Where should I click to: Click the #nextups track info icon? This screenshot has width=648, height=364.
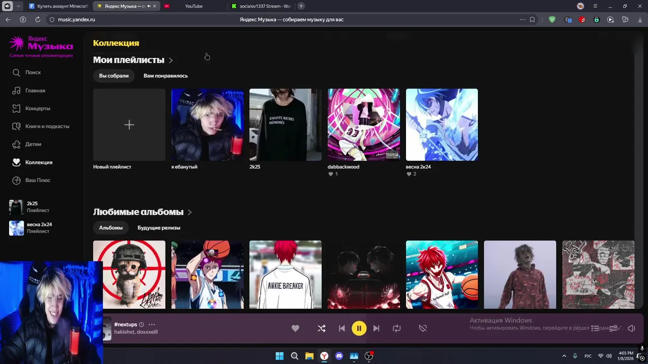(x=141, y=325)
